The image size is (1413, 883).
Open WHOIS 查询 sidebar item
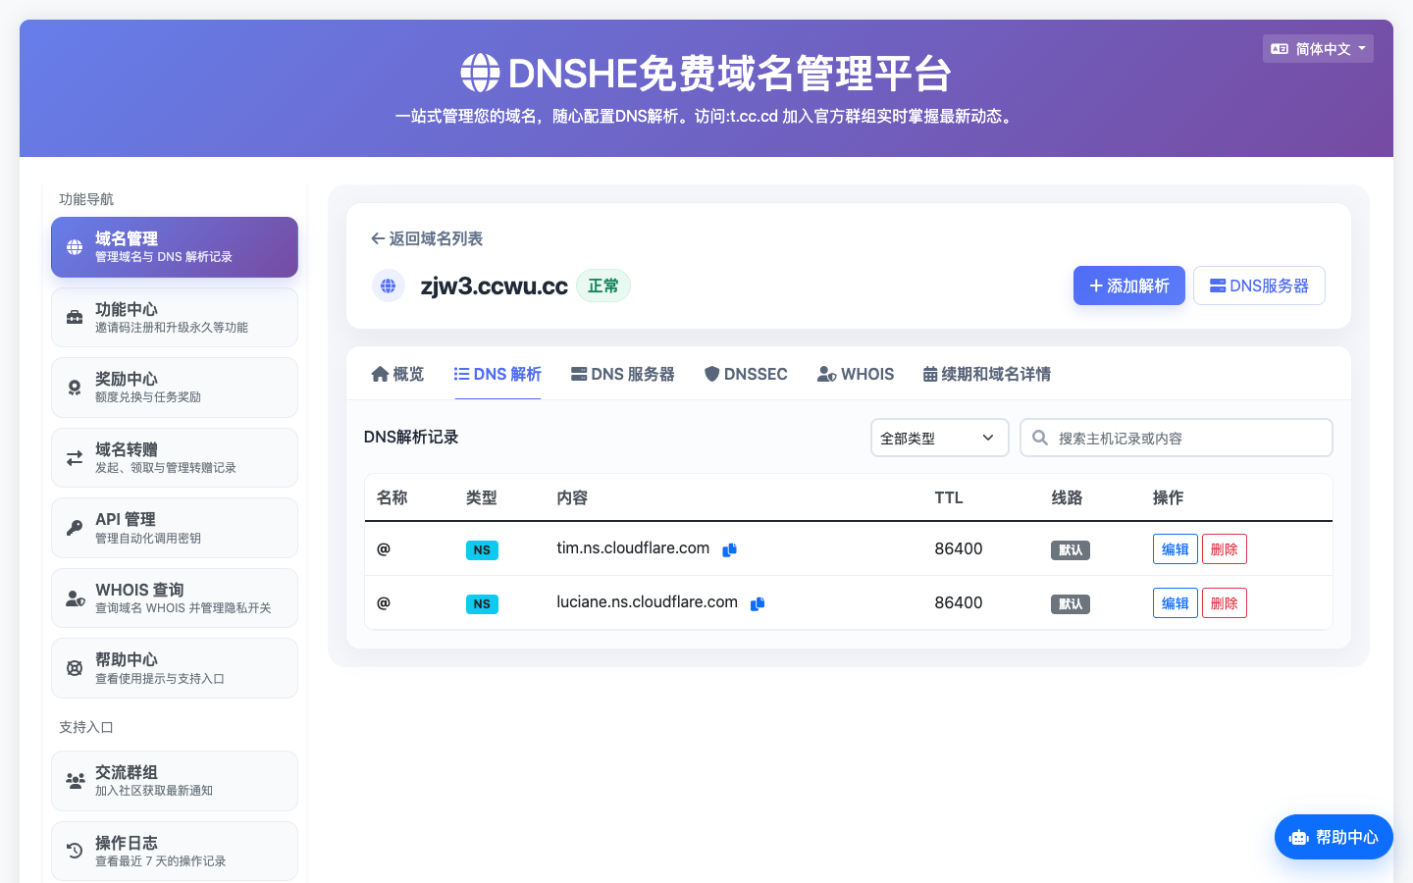pos(175,598)
